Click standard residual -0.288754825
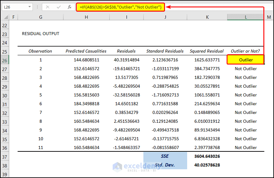This screenshot has height=178, width=274. pos(165,86)
